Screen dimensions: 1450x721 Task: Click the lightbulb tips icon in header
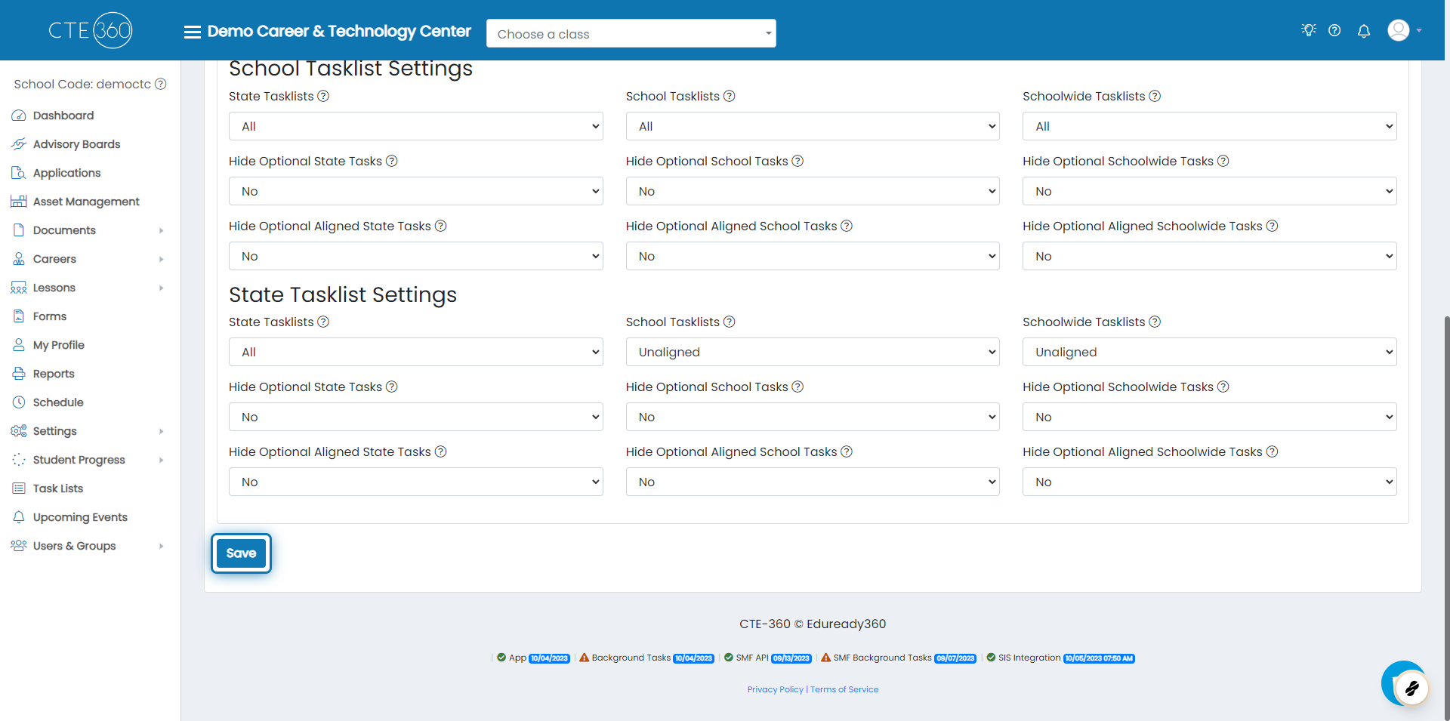(1309, 30)
